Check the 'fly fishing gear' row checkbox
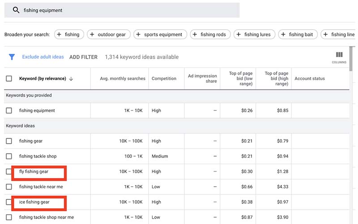This screenshot has width=358, height=224. coord(9,171)
